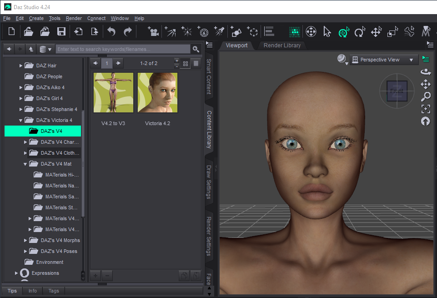This screenshot has width=437, height=298.
Task: Select the Rotate tool in the toolbar
Action: pos(360,32)
